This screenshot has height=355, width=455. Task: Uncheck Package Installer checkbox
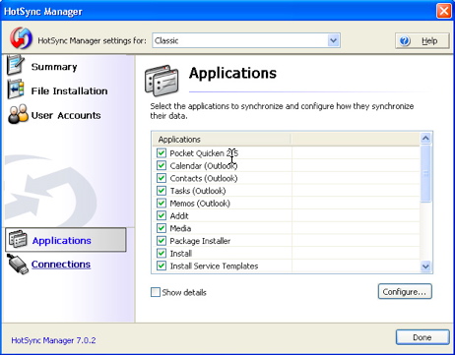162,241
